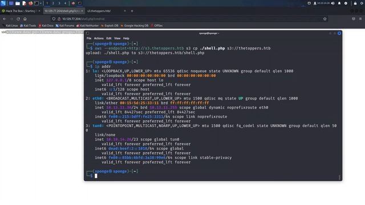Switch to workspace 2
Image resolution: width=365 pixels, height=205 pixels.
point(53,3)
